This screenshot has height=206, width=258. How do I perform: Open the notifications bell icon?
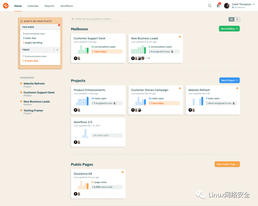point(218,6)
